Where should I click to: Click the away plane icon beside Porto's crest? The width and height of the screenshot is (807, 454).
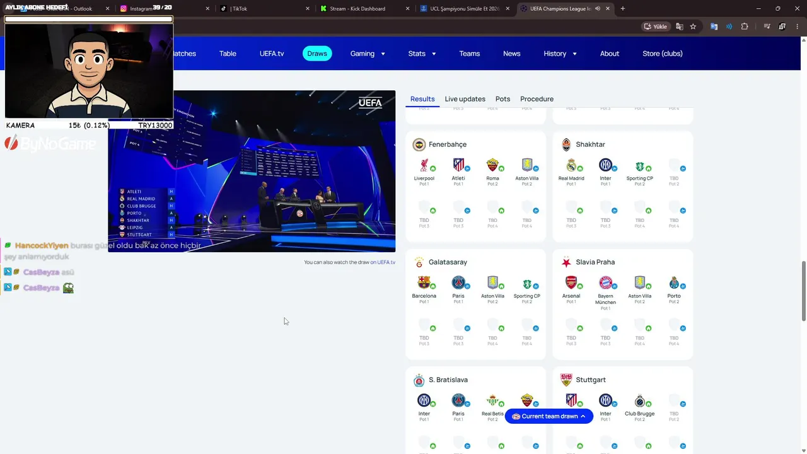pyautogui.click(x=683, y=286)
